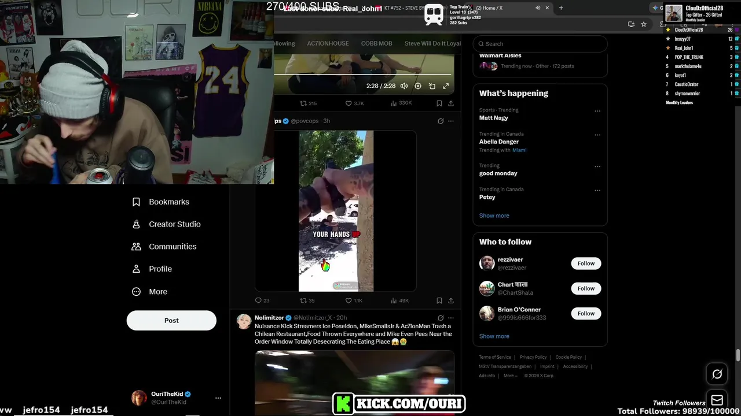This screenshot has width=741, height=416.
Task: Click the page scrollbar thumb
Action: click(738, 355)
